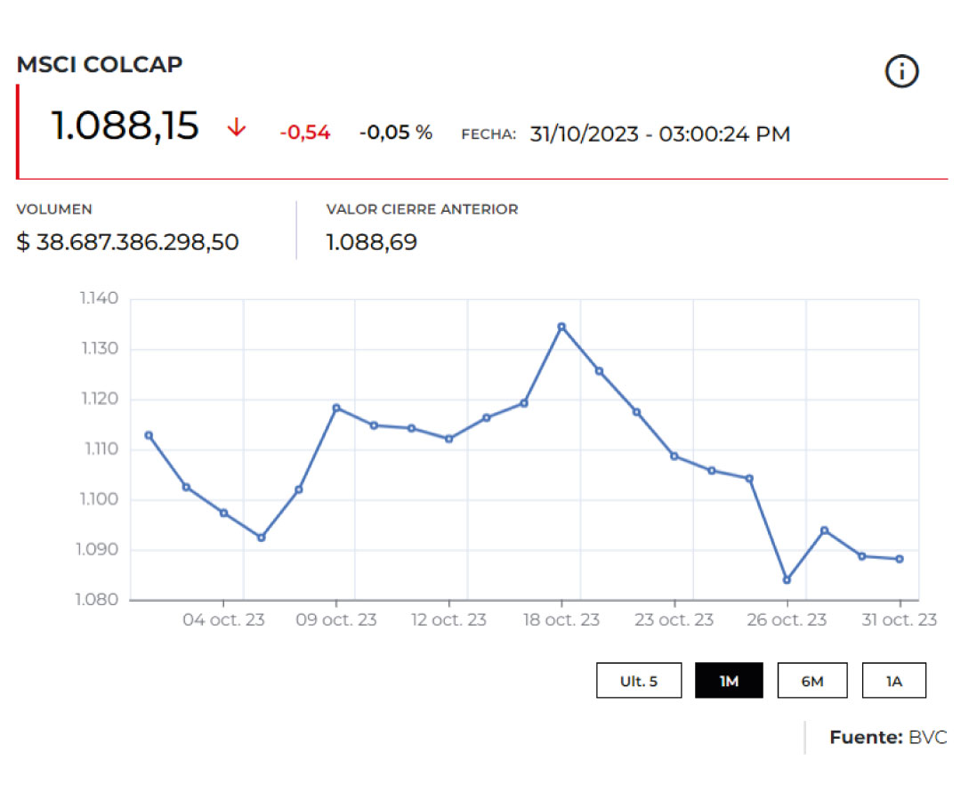Switch chart to 1M range
This screenshot has height=801, width=961.
tap(729, 681)
